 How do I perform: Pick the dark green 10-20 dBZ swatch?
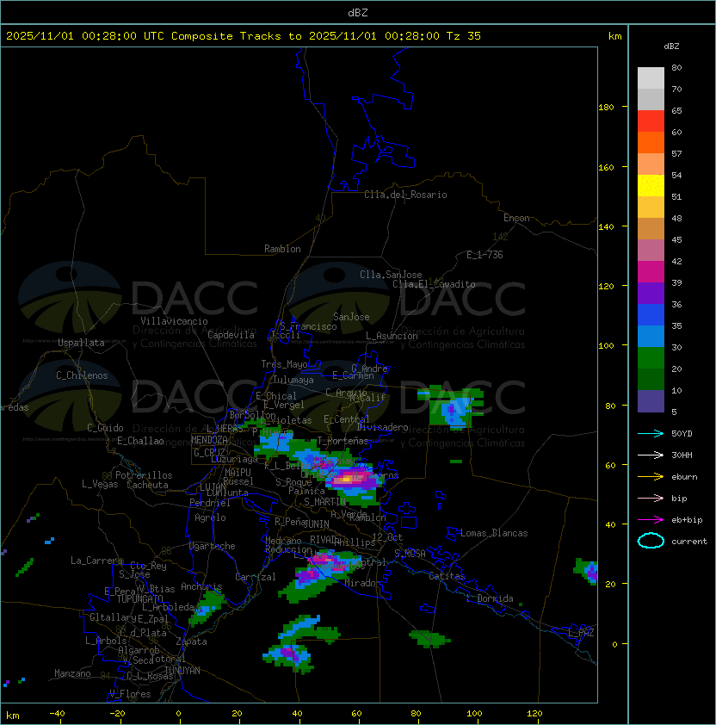[651, 379]
